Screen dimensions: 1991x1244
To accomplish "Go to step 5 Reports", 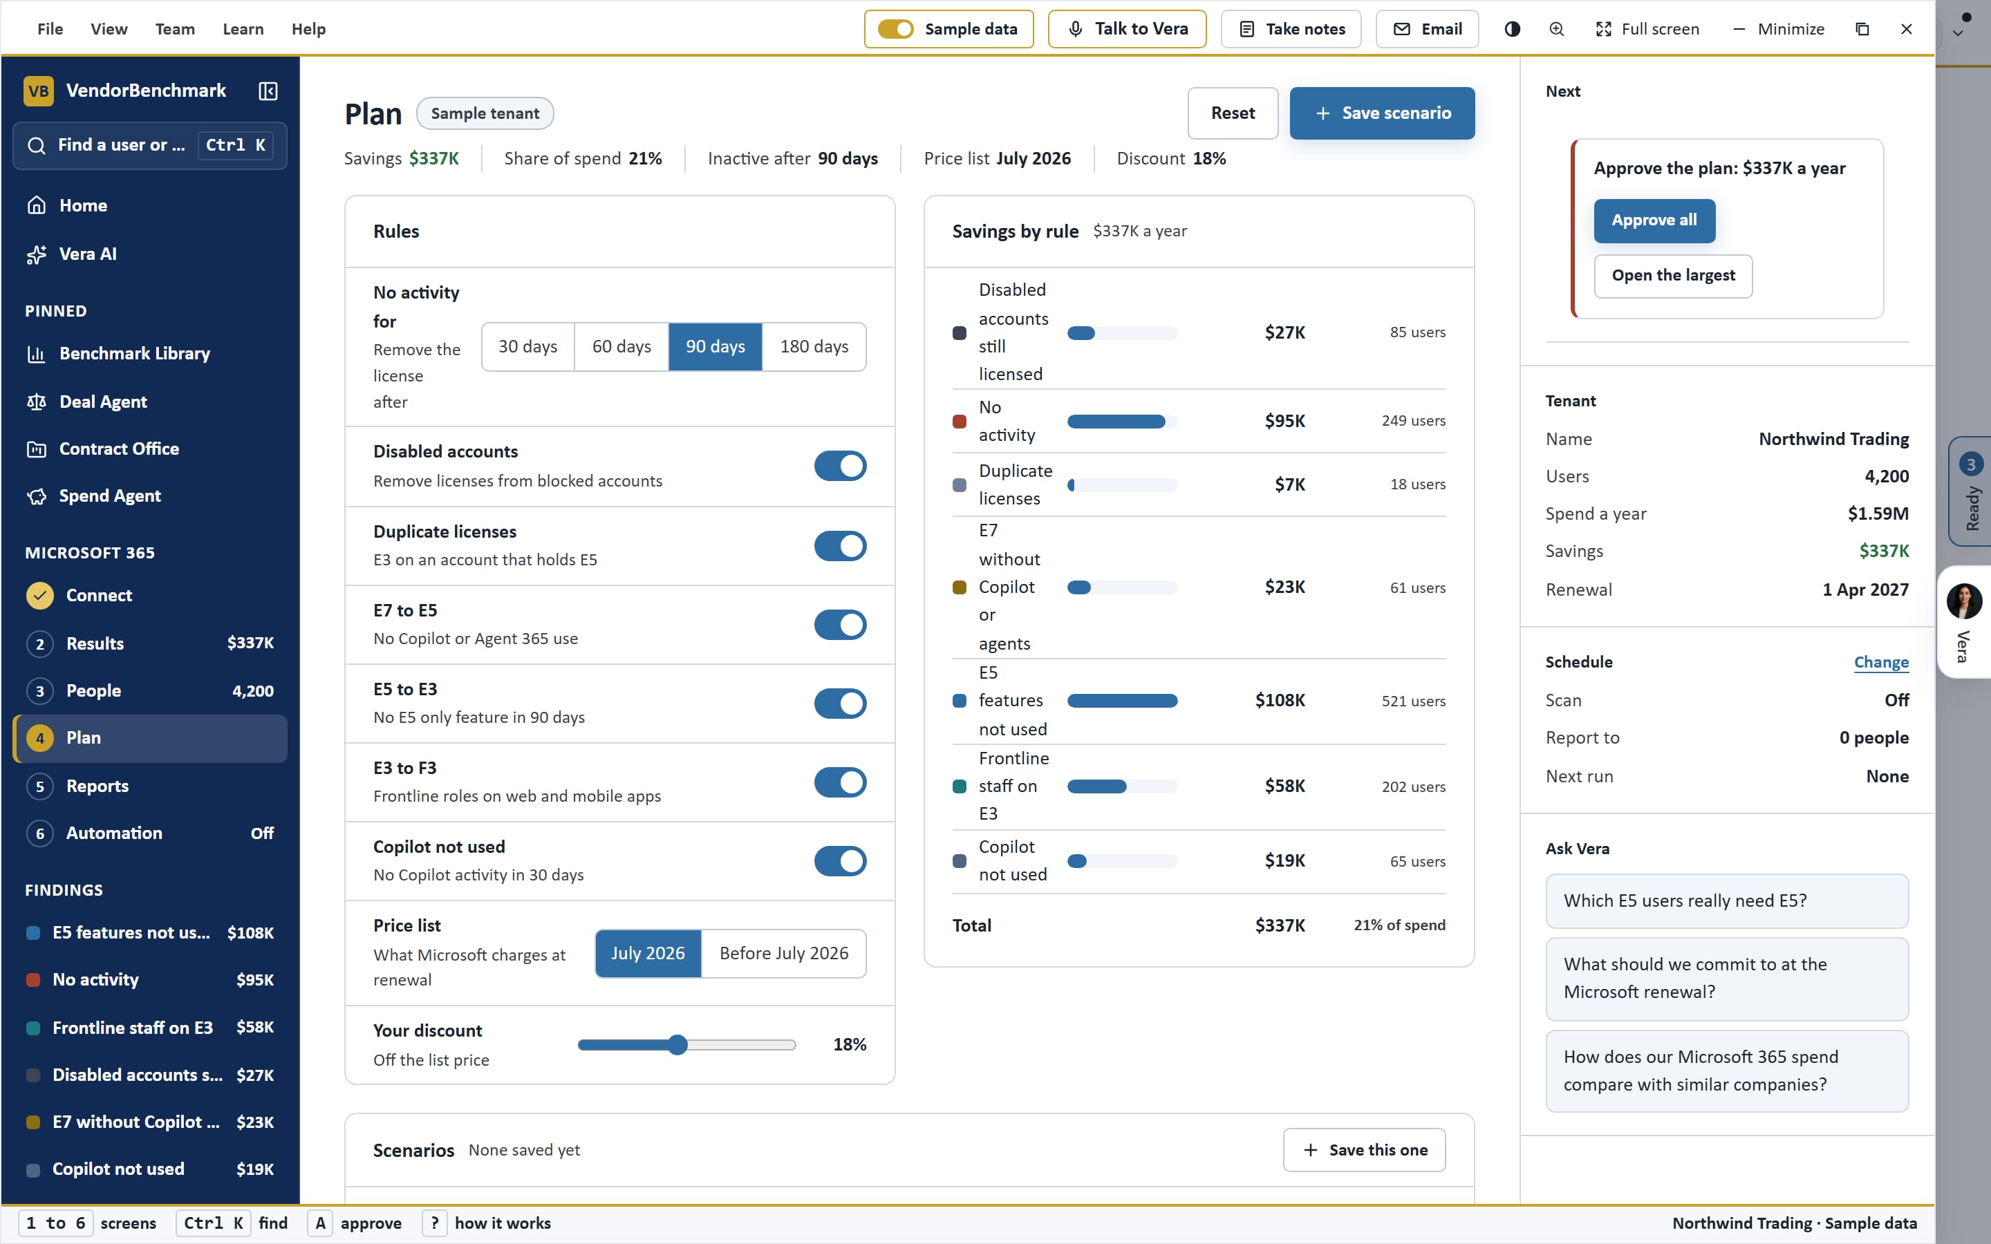I will click(150, 786).
